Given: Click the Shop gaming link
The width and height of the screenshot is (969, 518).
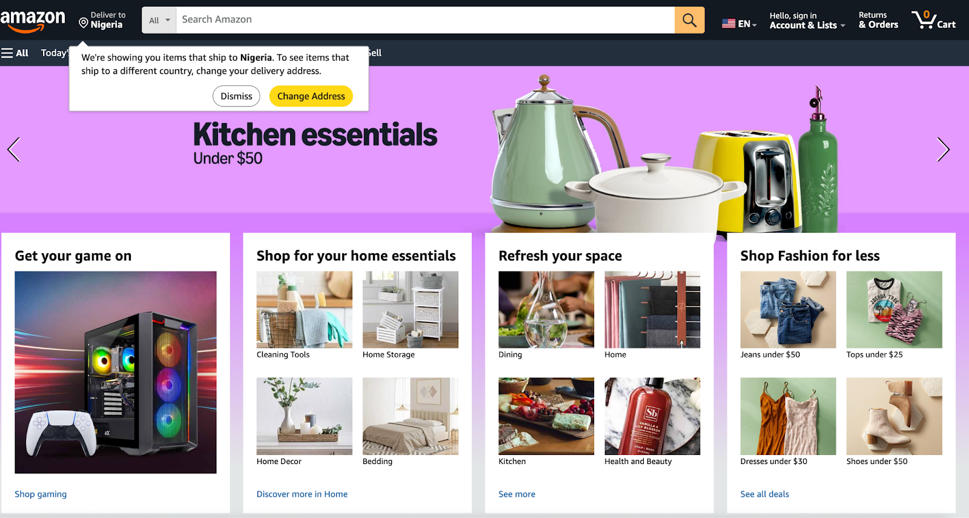Looking at the screenshot, I should tap(41, 494).
